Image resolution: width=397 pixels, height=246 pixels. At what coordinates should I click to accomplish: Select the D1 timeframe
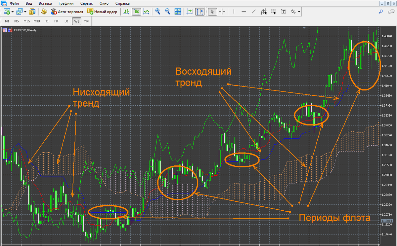(x=66, y=21)
